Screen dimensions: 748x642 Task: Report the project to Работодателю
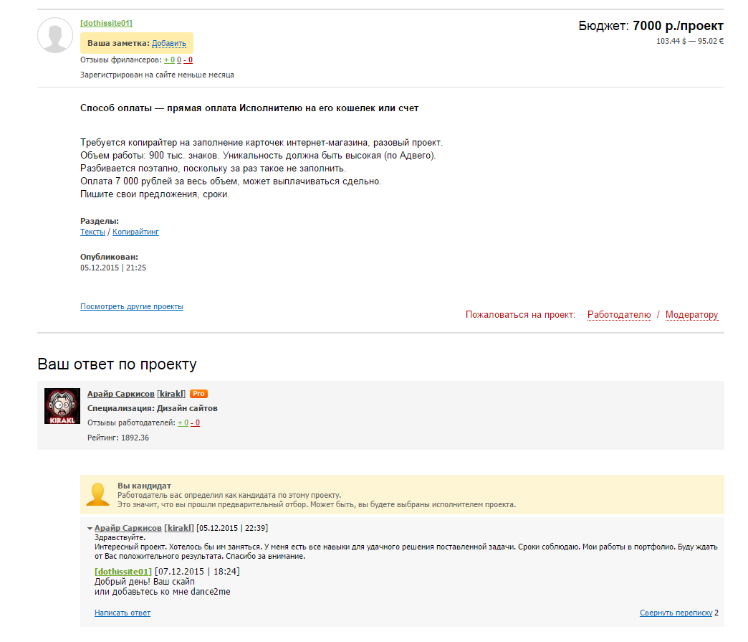[619, 315]
